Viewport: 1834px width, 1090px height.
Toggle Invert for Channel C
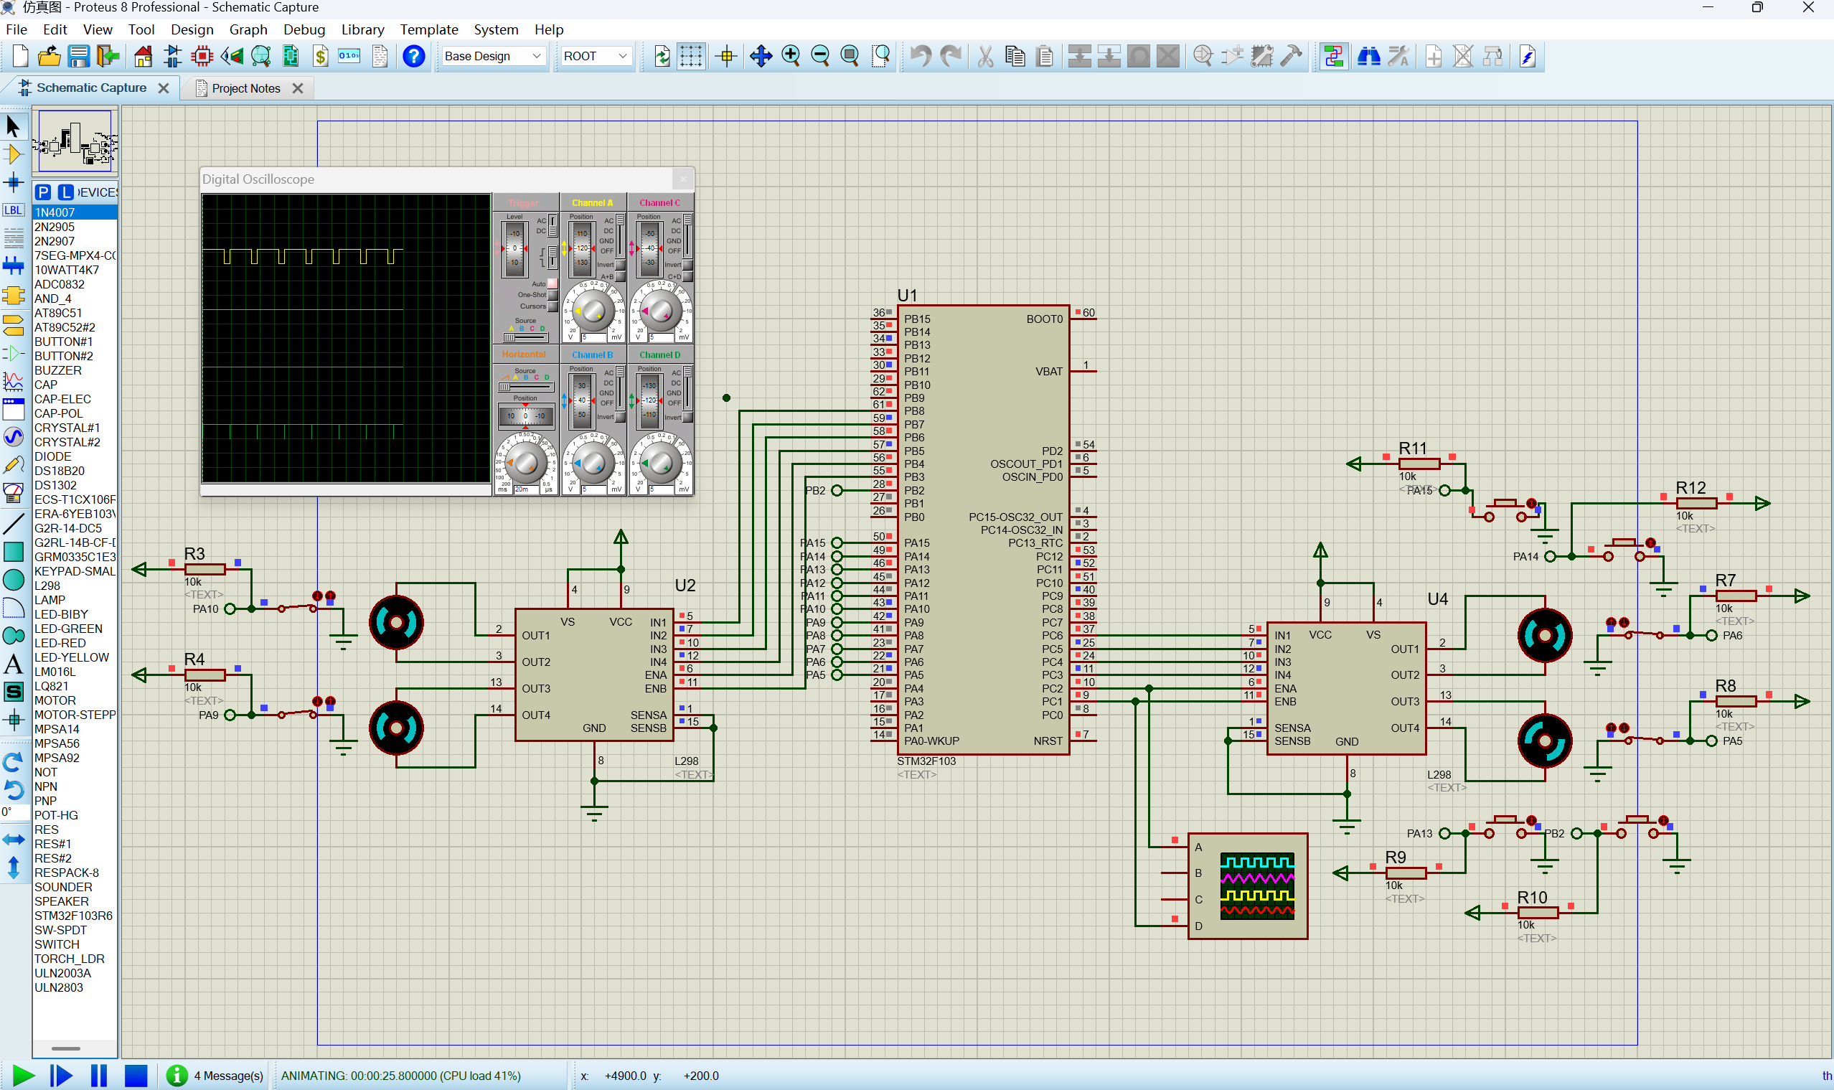click(x=688, y=266)
